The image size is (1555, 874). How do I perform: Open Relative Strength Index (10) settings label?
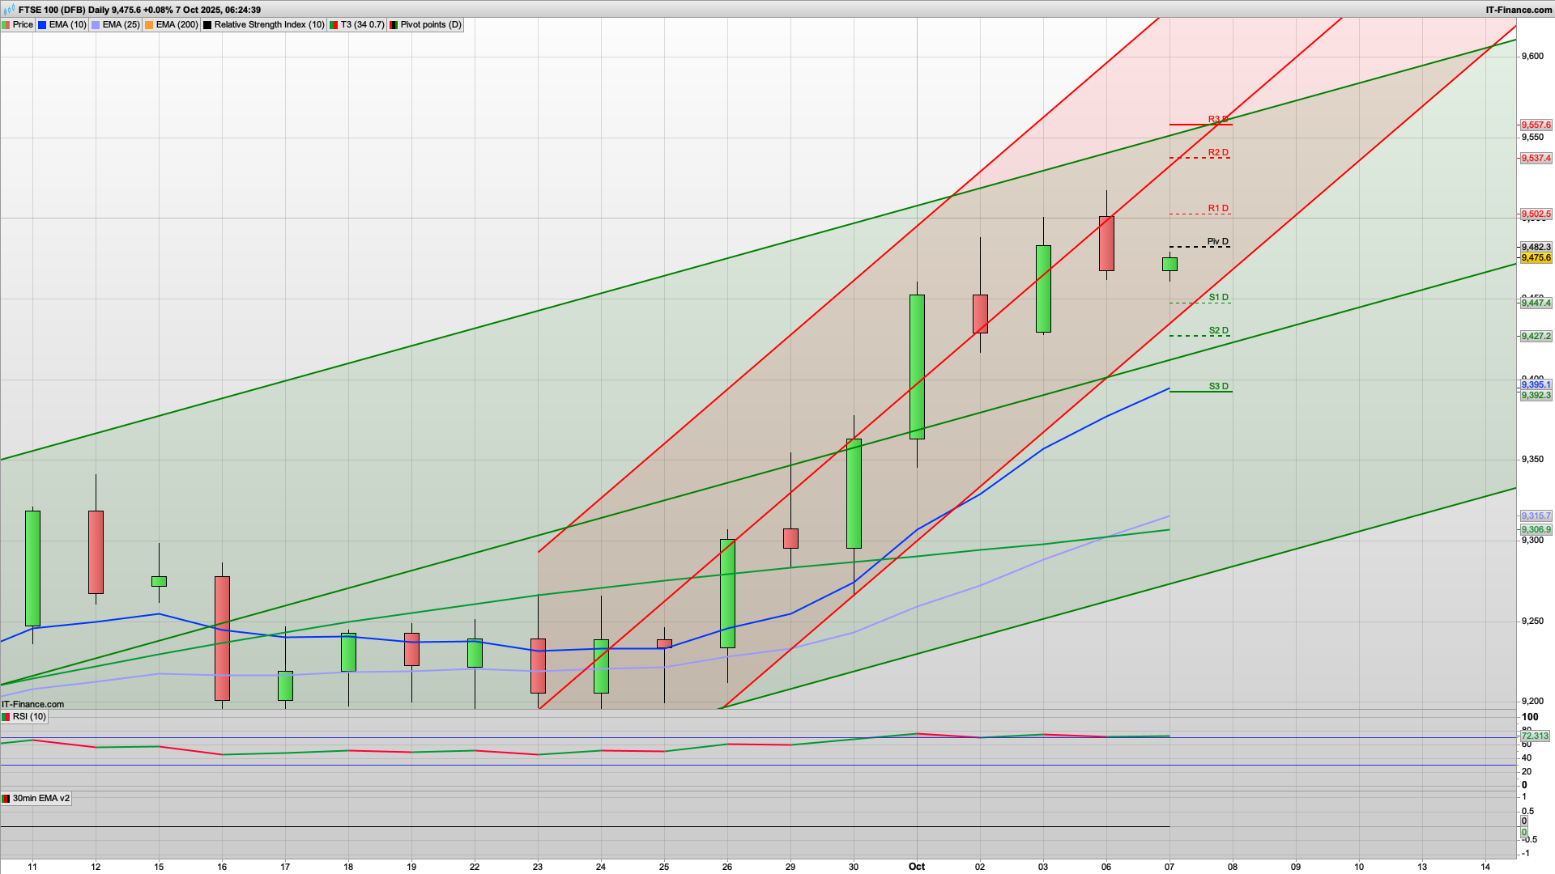pos(269,25)
